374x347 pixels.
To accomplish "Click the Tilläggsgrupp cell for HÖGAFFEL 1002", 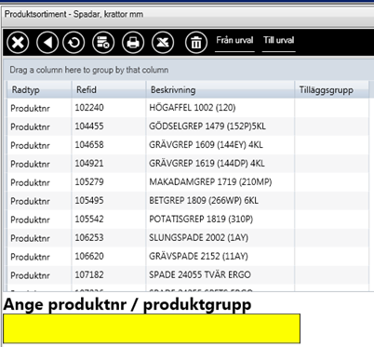I will click(331, 108).
